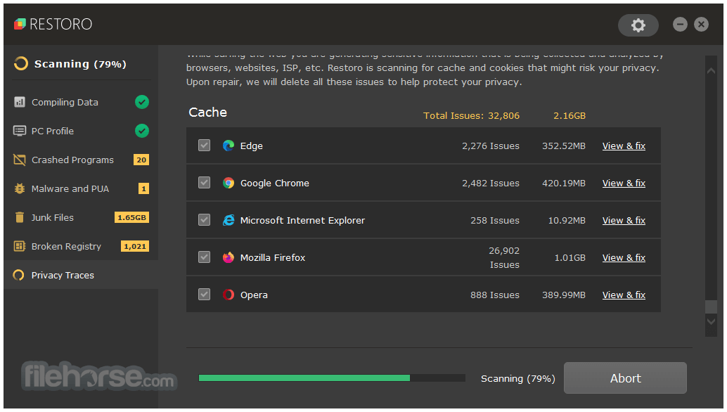Click View & fix for Edge
The width and height of the screenshot is (727, 412).
(x=624, y=146)
